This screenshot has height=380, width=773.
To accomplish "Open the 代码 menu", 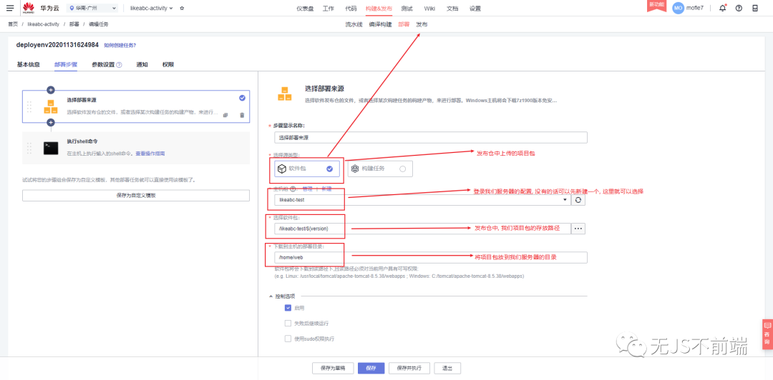I will pos(351,9).
